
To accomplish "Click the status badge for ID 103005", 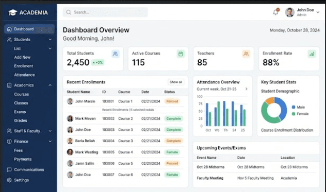I will tap(172, 152).
